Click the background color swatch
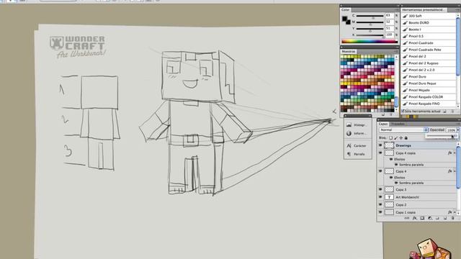Image resolution: width=461 pixels, height=259 pixels. pos(348,22)
